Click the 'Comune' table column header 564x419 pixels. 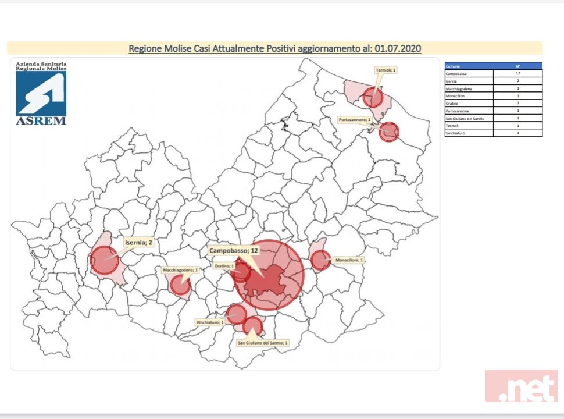469,66
